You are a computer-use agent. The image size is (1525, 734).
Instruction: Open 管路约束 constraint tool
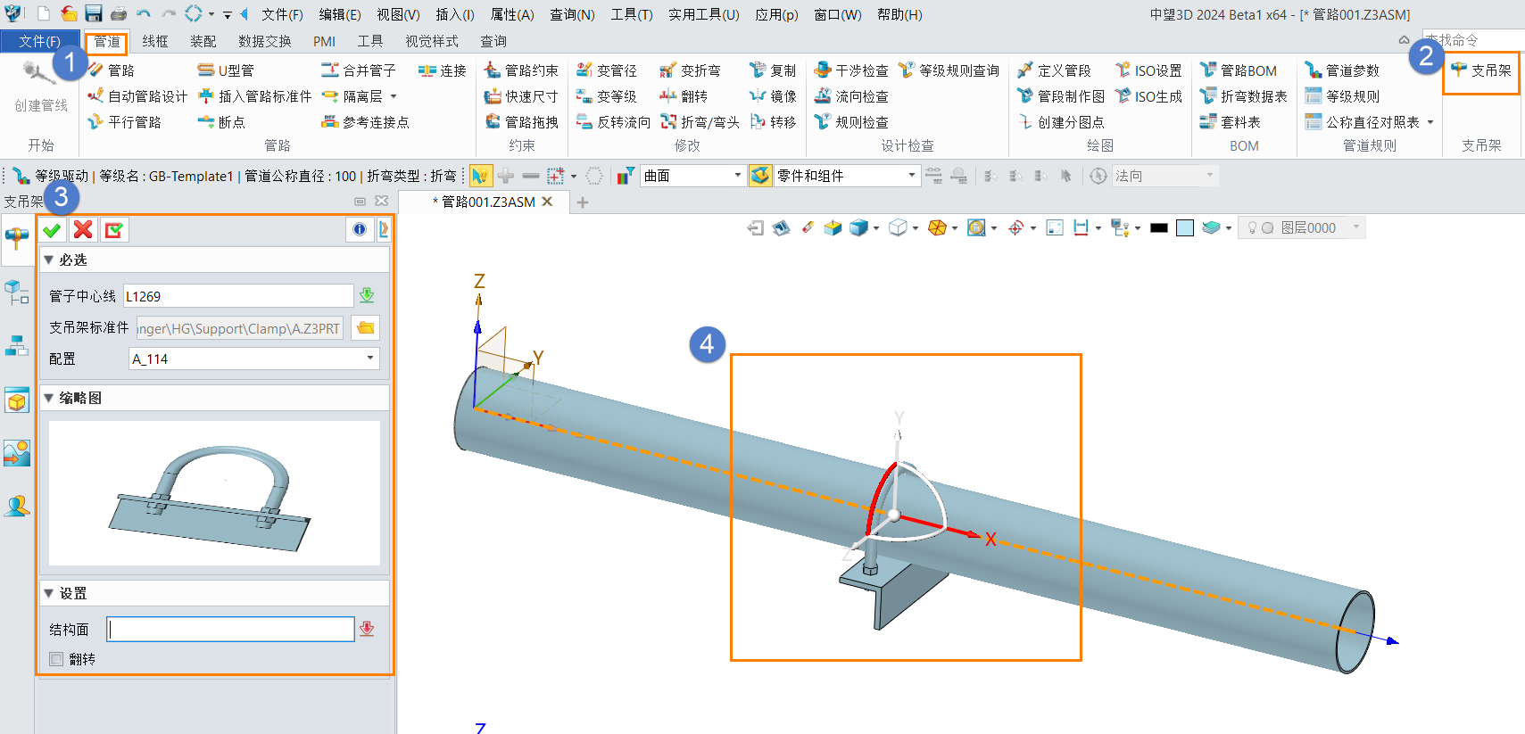pos(521,70)
